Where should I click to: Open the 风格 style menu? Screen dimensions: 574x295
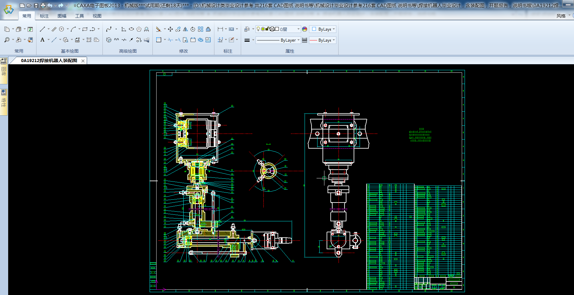561,16
